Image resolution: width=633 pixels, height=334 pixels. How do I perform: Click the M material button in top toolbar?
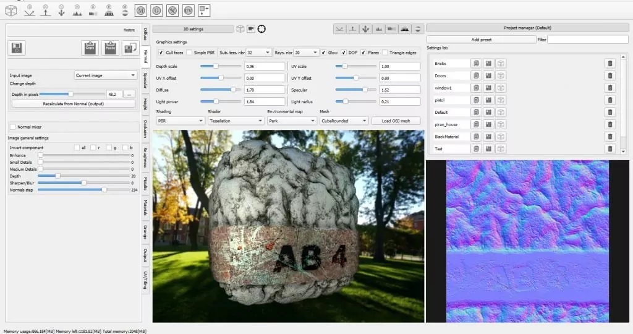coord(140,11)
